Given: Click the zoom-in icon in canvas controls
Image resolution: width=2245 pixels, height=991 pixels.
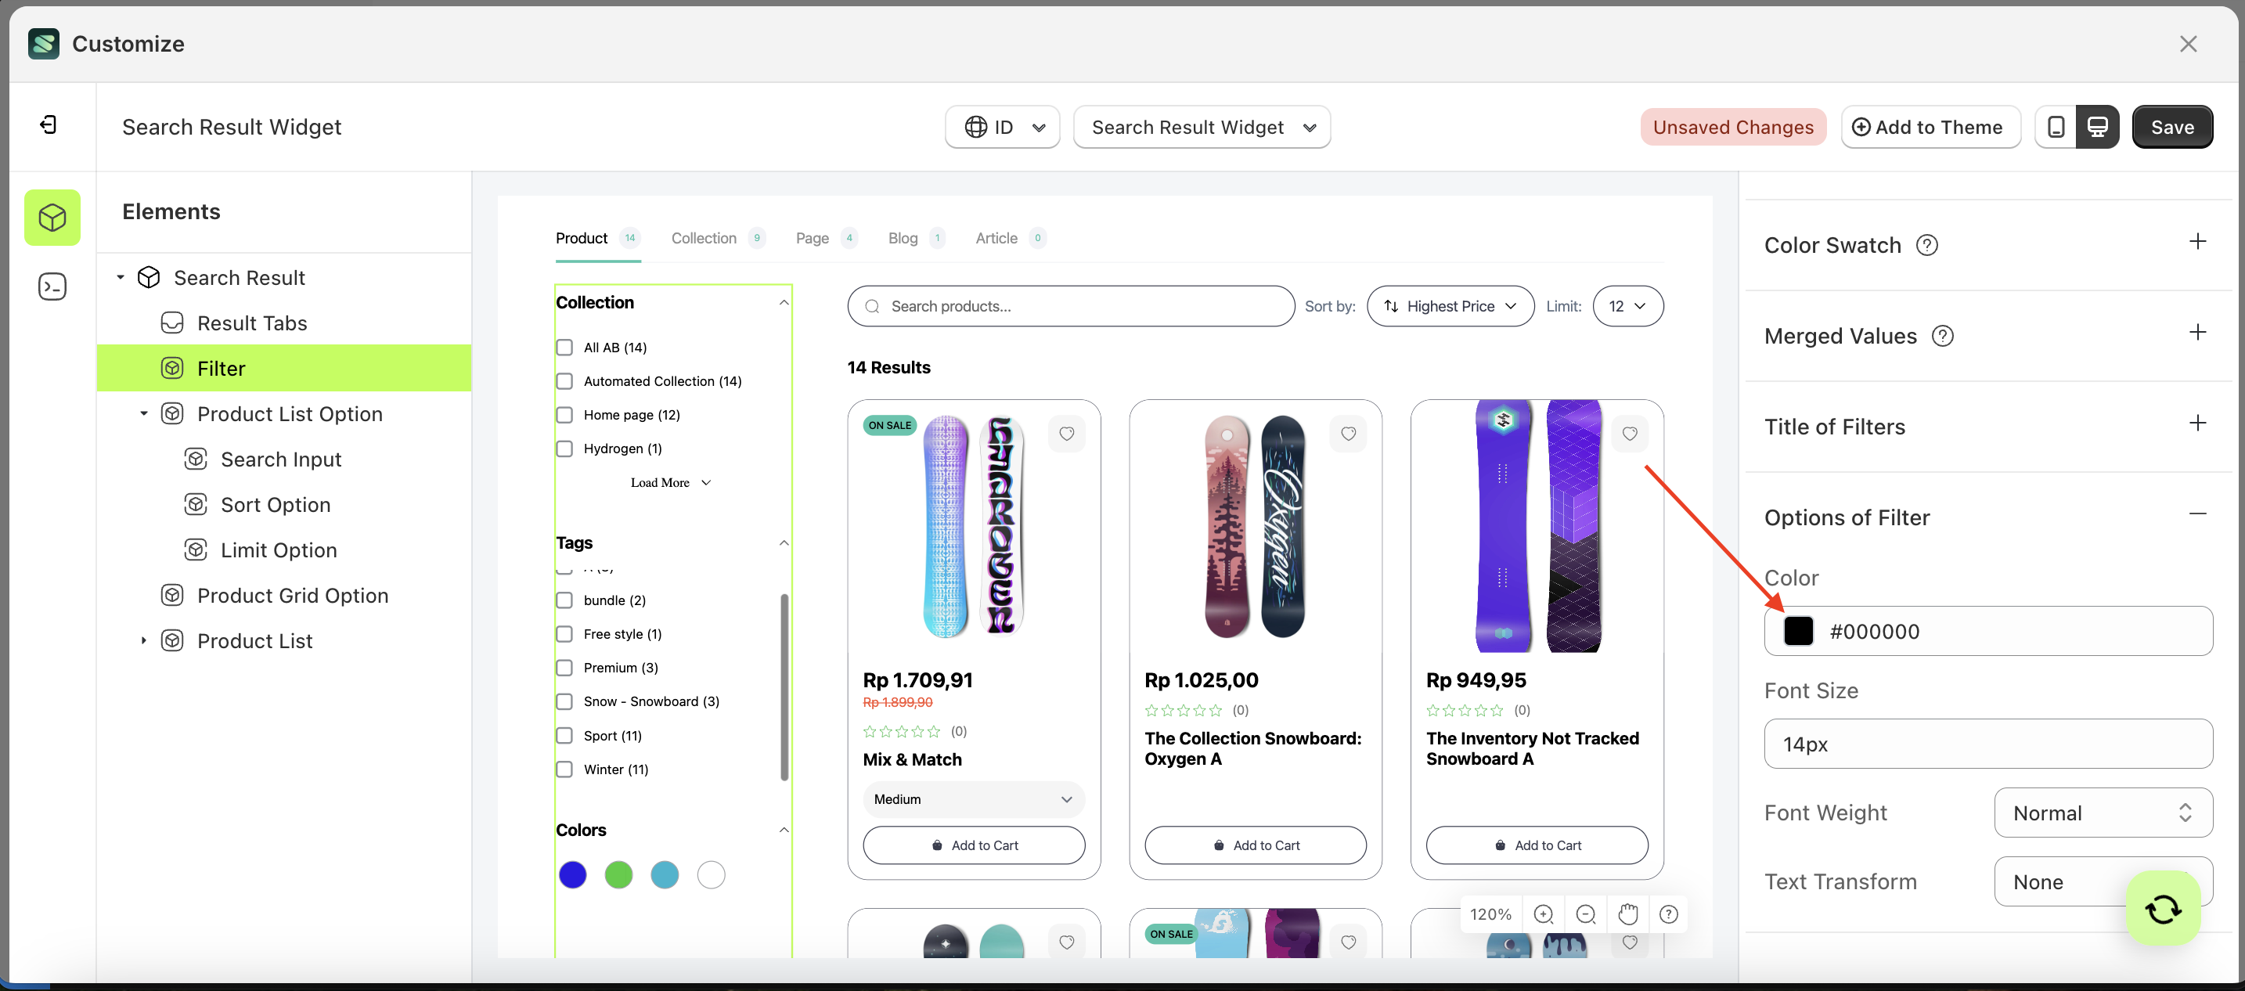Looking at the screenshot, I should point(1544,914).
